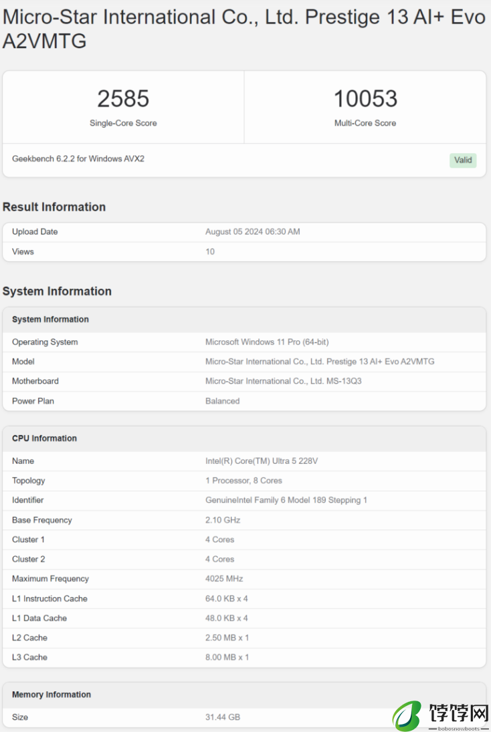This screenshot has height=732, width=491.
Task: Select the 8.00 MB x 1 value
Action: point(227,657)
